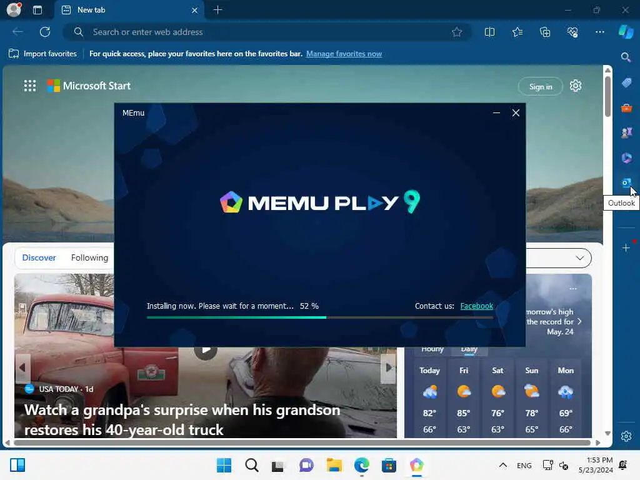
Task: Open the Microsoft 365 sidebar icon
Action: pyautogui.click(x=626, y=157)
